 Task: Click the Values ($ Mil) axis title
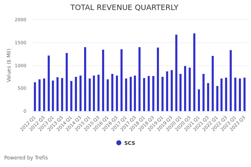click(9, 65)
